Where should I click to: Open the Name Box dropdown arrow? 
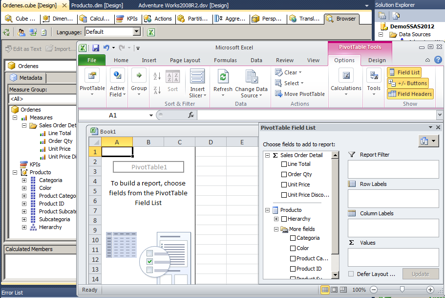[x=151, y=115]
